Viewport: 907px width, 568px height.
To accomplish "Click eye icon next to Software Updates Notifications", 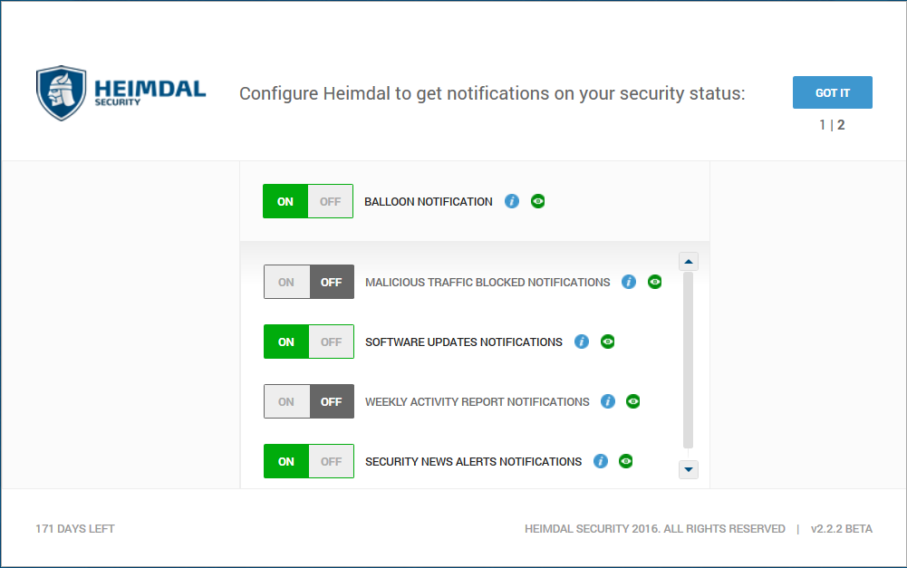I will pos(607,342).
